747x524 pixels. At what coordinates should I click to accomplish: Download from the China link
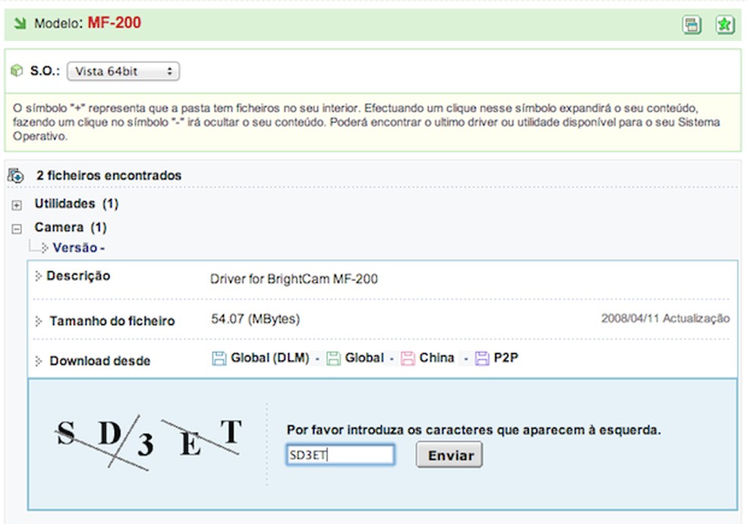[437, 358]
